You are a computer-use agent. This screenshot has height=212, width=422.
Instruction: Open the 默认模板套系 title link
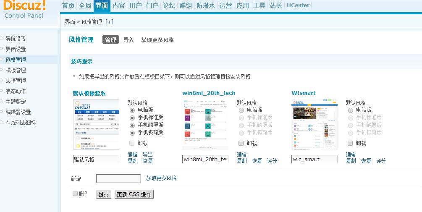pos(89,93)
